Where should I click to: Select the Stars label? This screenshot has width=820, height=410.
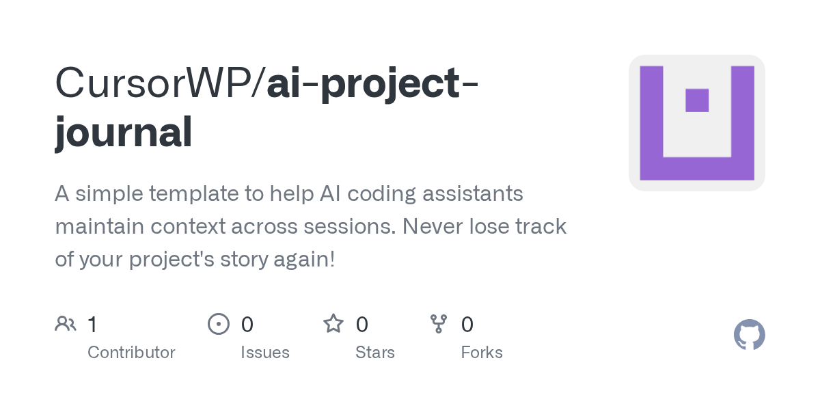pos(375,353)
